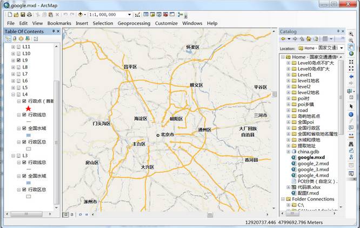The width and height of the screenshot is (360, 228).
Task: Zoom to Full Extent globe icon
Action: click(351, 53)
